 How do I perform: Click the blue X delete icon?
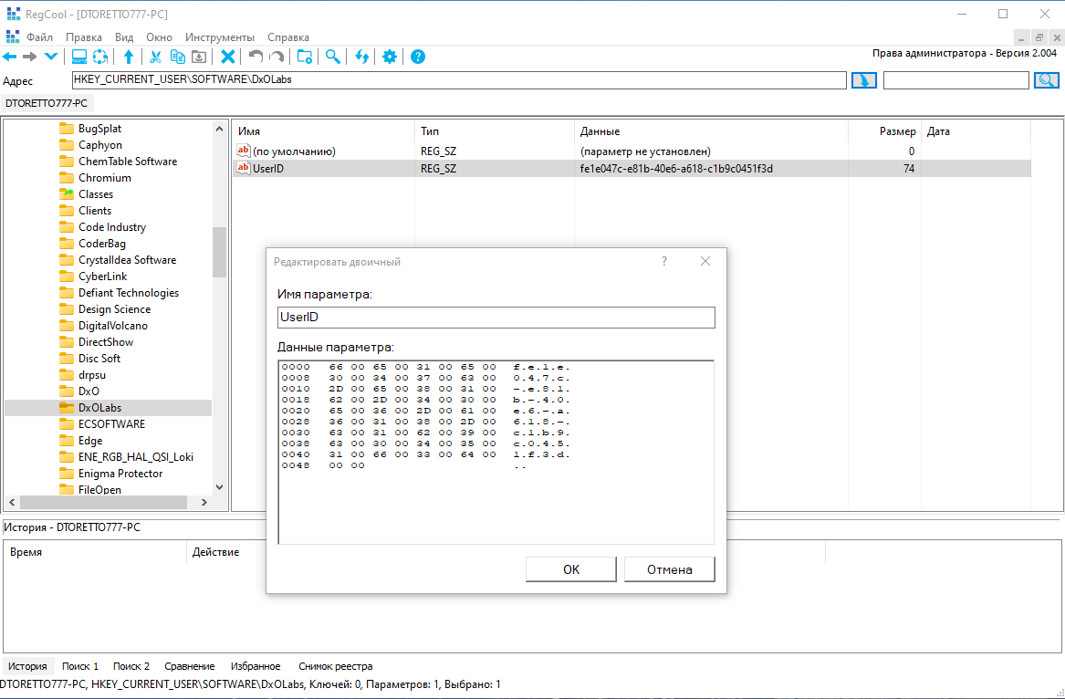228,57
